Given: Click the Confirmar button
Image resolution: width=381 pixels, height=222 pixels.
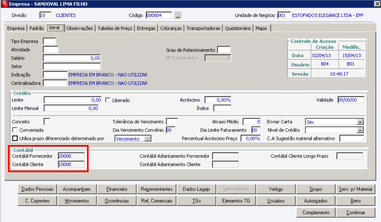Looking at the screenshot, I should pos(356,212).
